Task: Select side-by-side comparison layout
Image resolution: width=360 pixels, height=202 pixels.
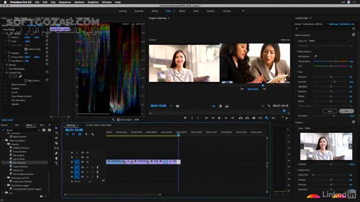Action: pos(213,106)
